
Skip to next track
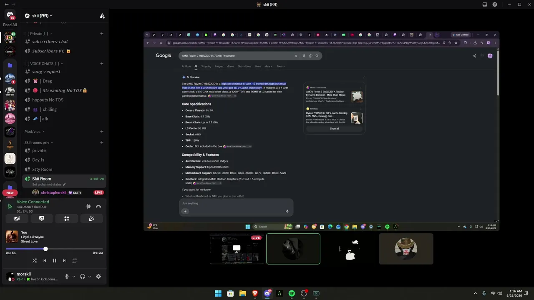click(64, 260)
